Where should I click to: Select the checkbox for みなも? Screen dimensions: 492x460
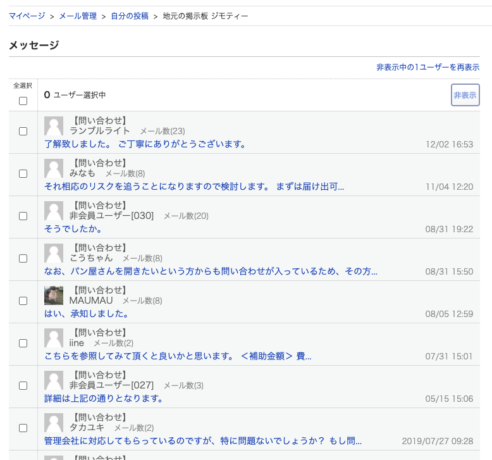coord(23,173)
